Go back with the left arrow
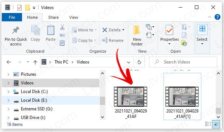Screen dimensions: 224x132 pos(9,62)
